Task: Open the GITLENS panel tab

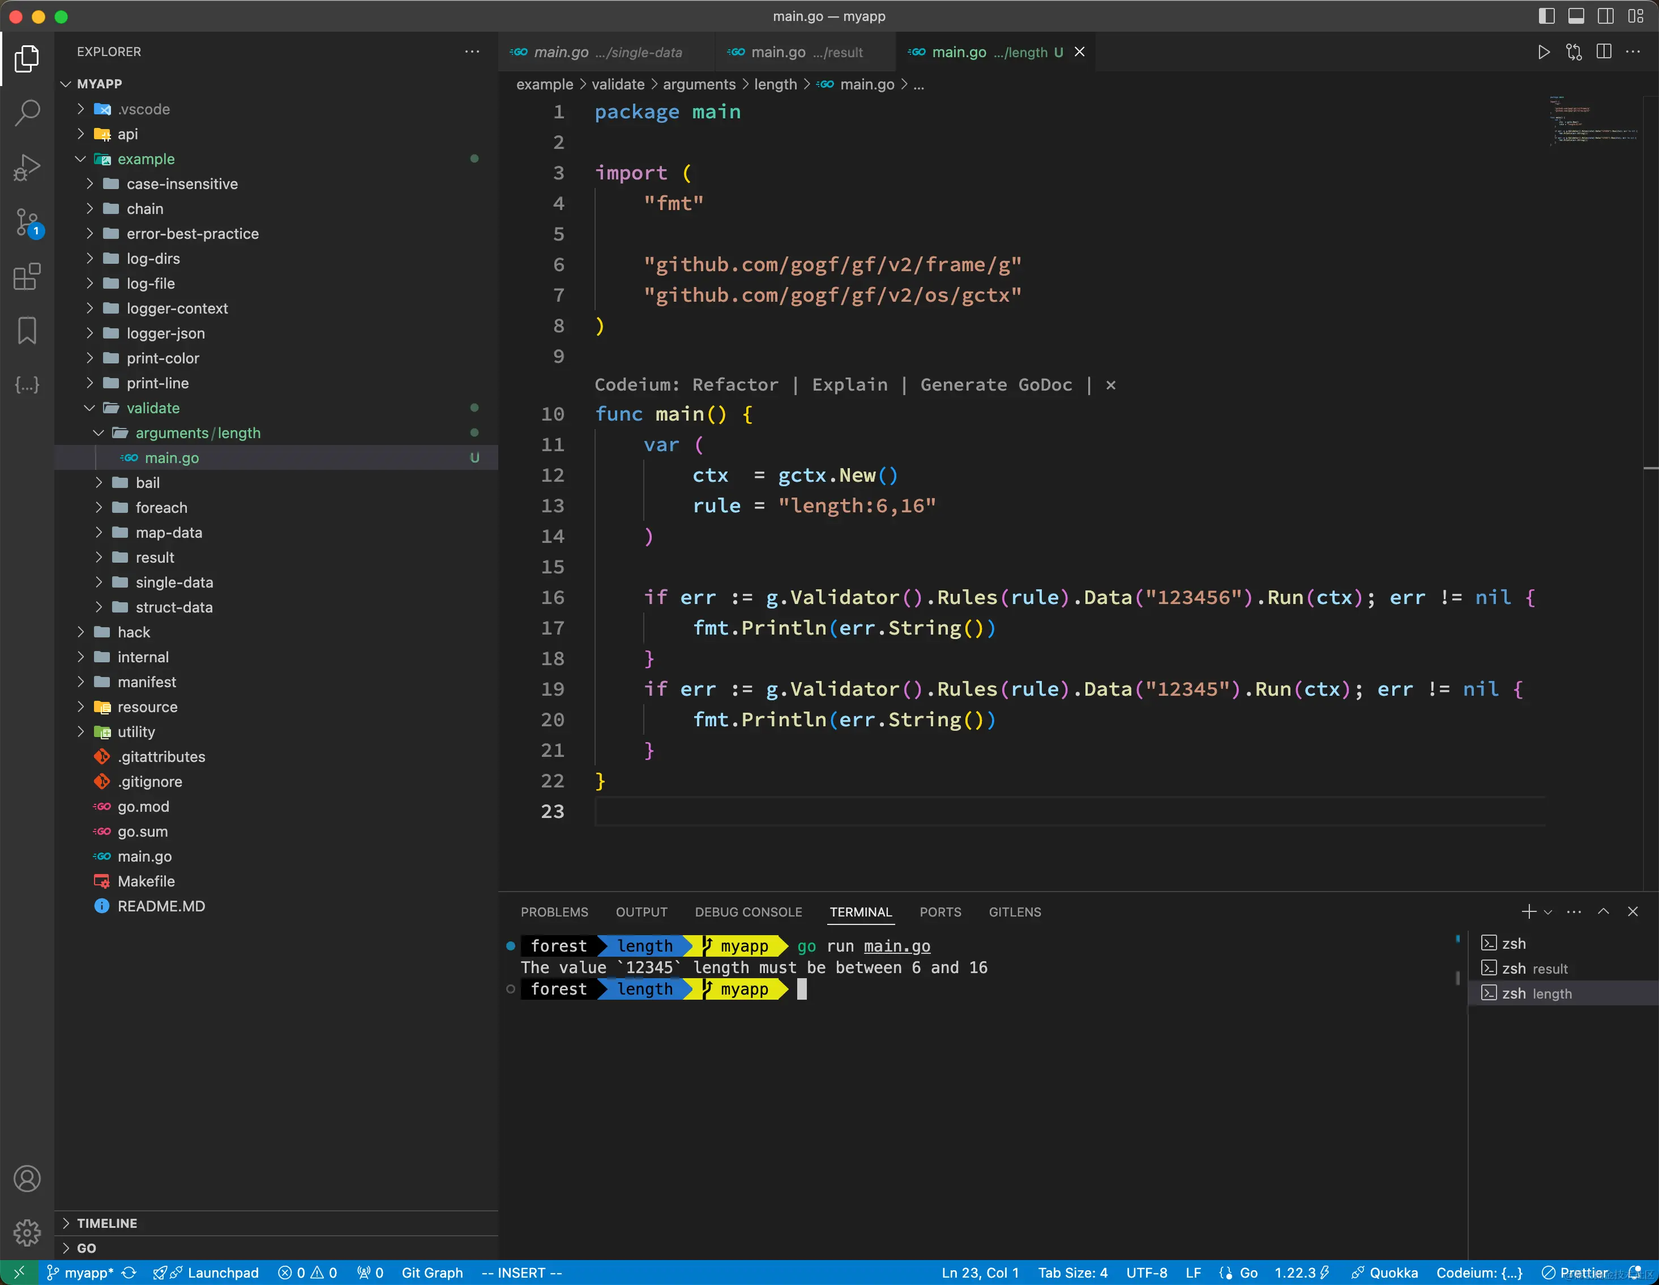Action: pos(1015,912)
